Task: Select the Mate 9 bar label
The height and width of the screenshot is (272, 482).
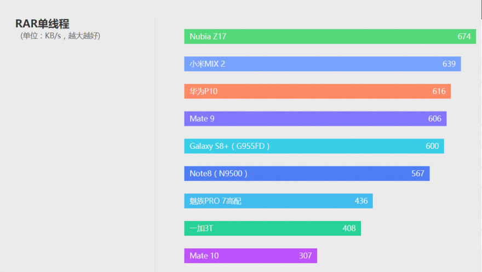Action: [198, 119]
